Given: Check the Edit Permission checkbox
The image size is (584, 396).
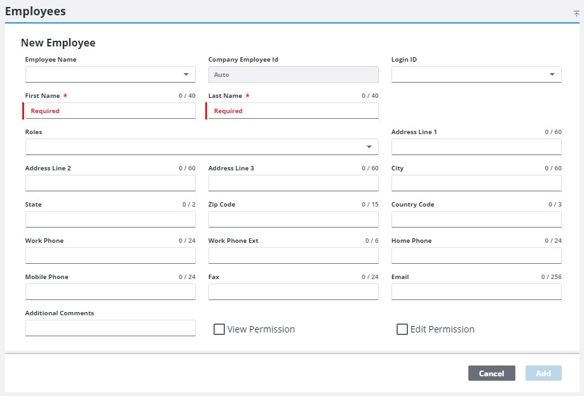Looking at the screenshot, I should click(x=402, y=329).
